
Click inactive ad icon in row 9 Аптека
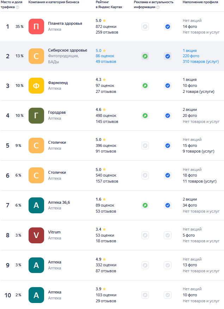pos(145,265)
